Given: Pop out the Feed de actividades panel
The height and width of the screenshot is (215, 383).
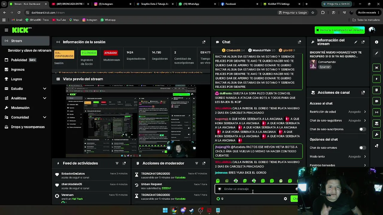Looking at the screenshot, I should [x=124, y=163].
